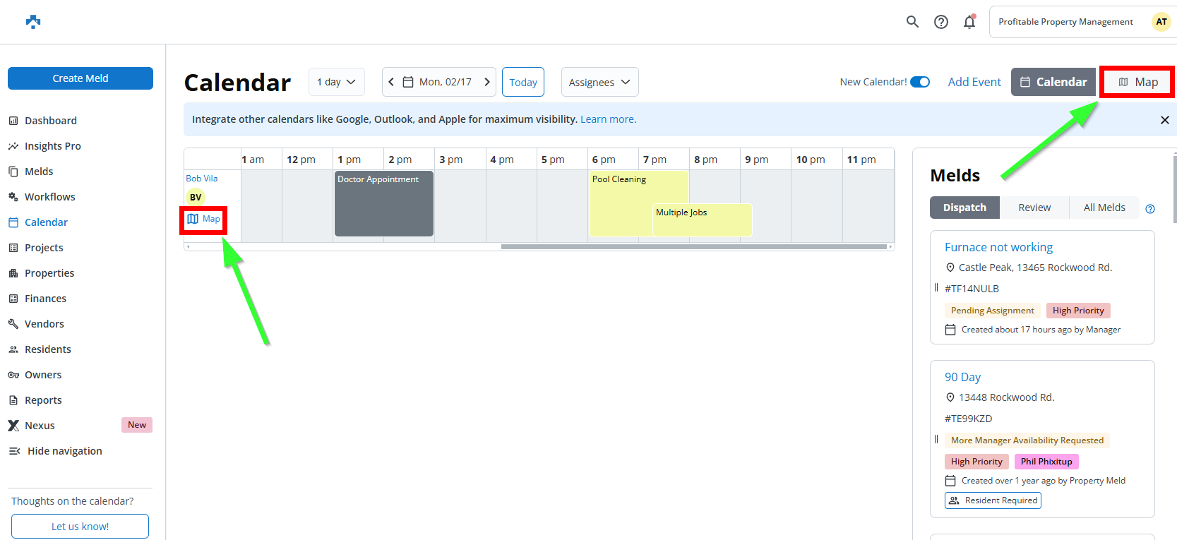Select the Review tab in Melds

pos(1034,208)
